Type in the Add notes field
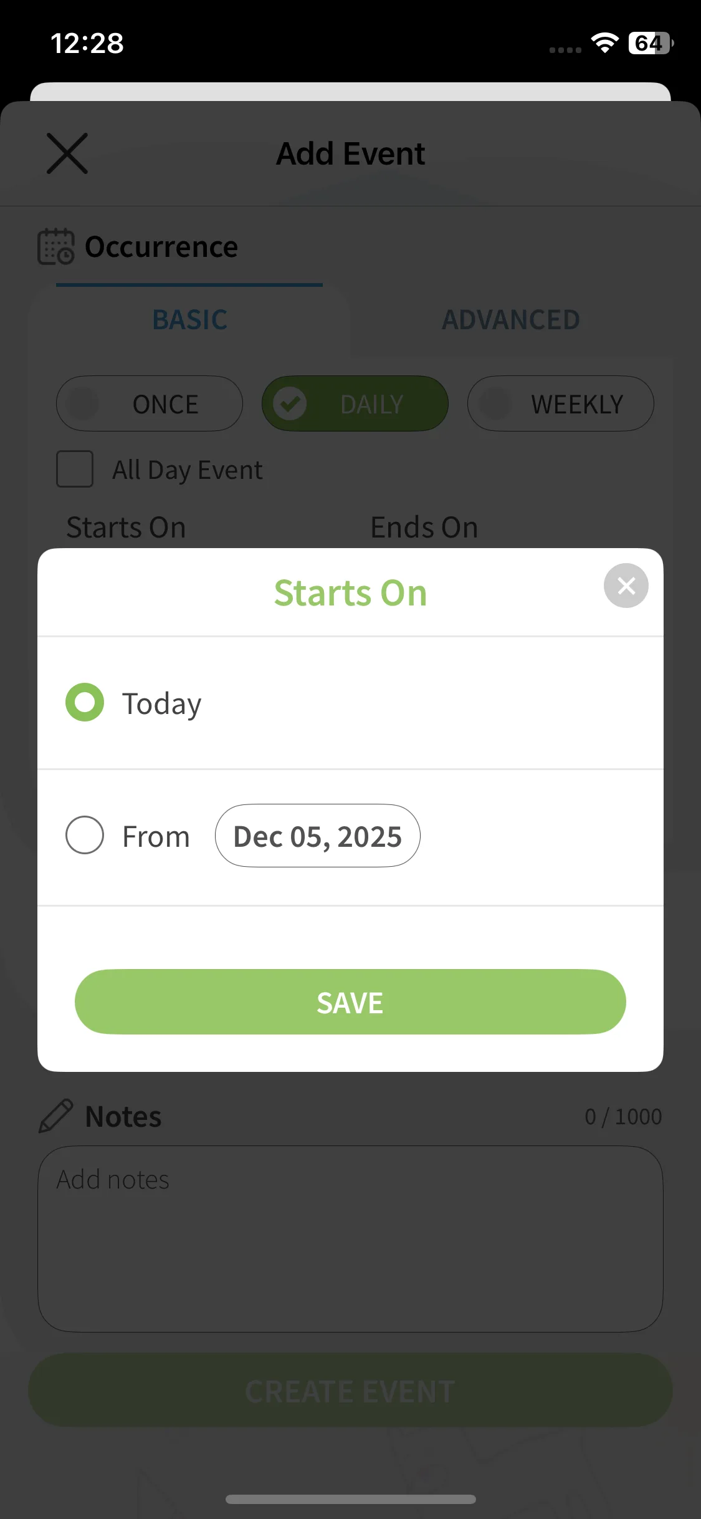Viewport: 701px width, 1519px height. coord(350,1238)
